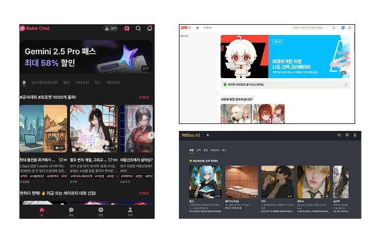
Task: Select the 홈 tab in Babe Chat
Action: pos(24,82)
